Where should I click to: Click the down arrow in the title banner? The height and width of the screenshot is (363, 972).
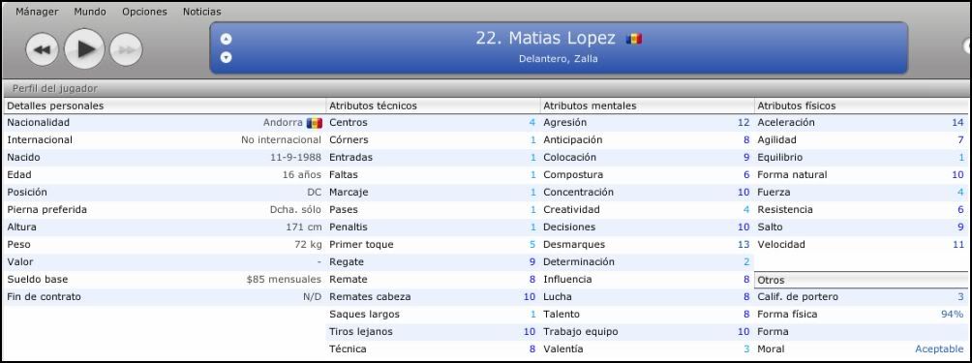pyautogui.click(x=227, y=58)
